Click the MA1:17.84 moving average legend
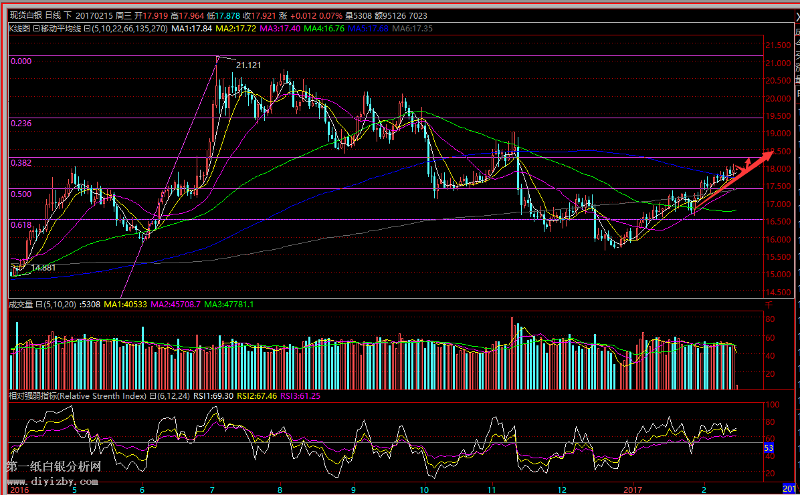Screen dimensions: 800x495 pyautogui.click(x=191, y=29)
